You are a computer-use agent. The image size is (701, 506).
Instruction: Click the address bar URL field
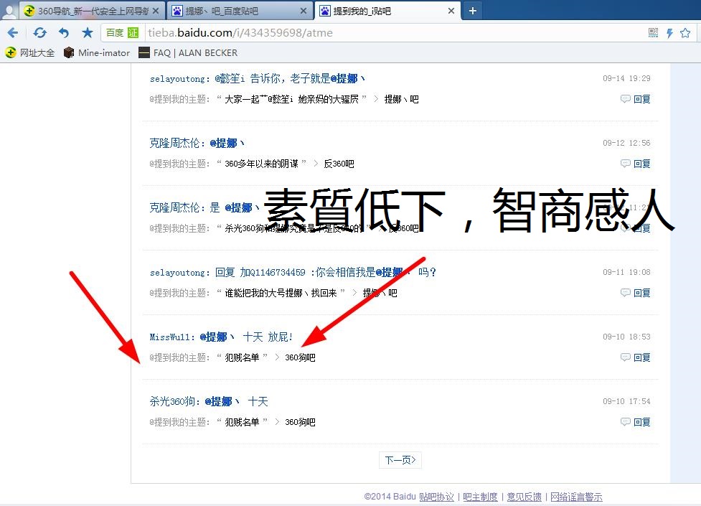pos(393,33)
